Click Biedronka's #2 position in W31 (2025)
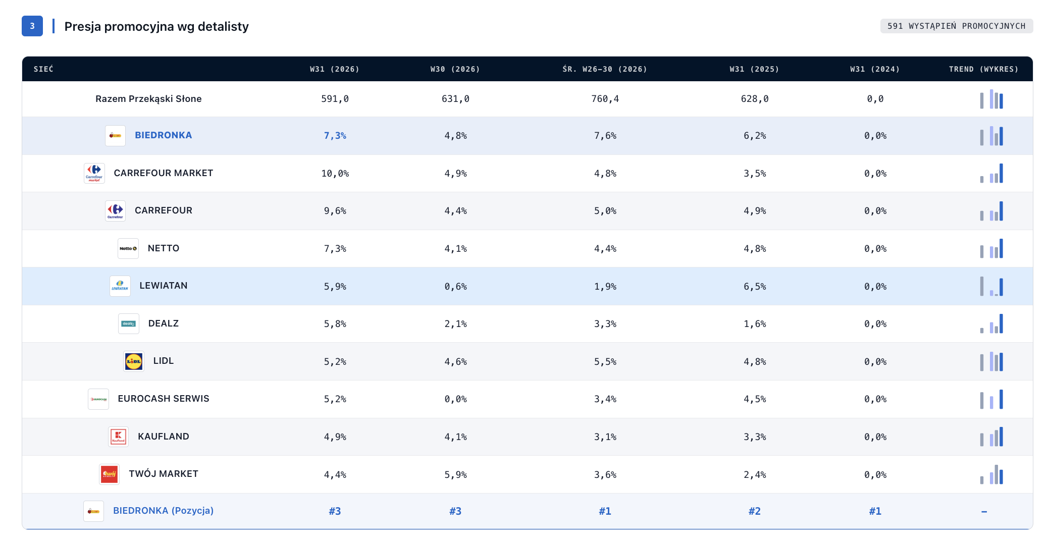This screenshot has width=1049, height=544. click(x=754, y=511)
